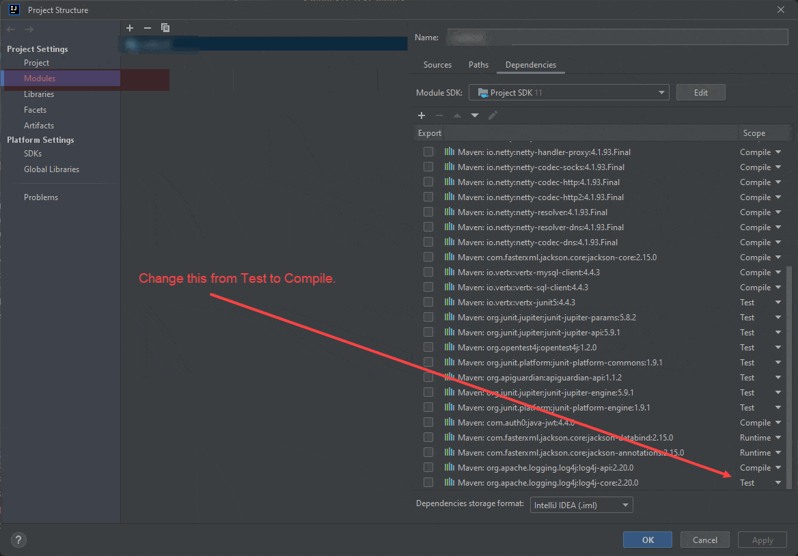
Task: Check export for junit-platform-commons
Action: pos(428,362)
